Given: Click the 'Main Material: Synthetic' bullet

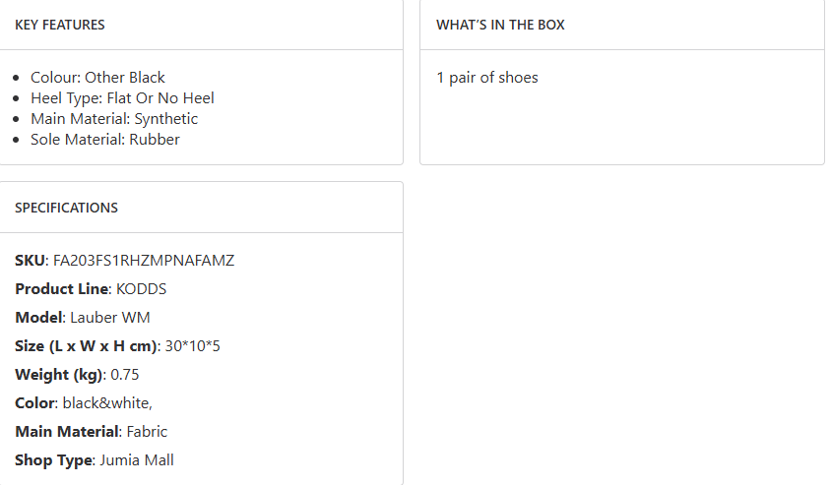Looking at the screenshot, I should [x=114, y=119].
